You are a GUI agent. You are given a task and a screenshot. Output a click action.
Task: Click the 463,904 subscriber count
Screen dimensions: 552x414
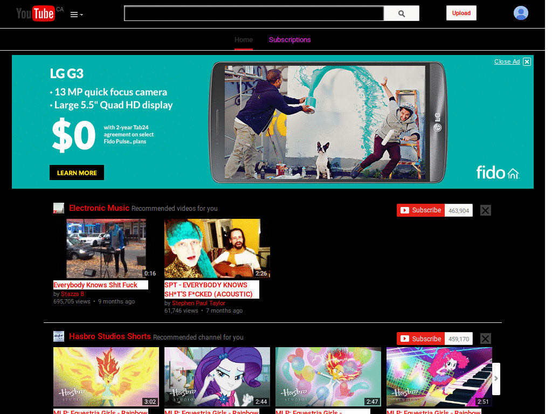point(459,211)
